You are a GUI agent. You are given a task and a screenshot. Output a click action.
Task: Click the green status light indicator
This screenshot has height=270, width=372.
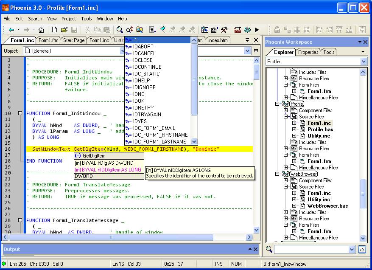4,264
